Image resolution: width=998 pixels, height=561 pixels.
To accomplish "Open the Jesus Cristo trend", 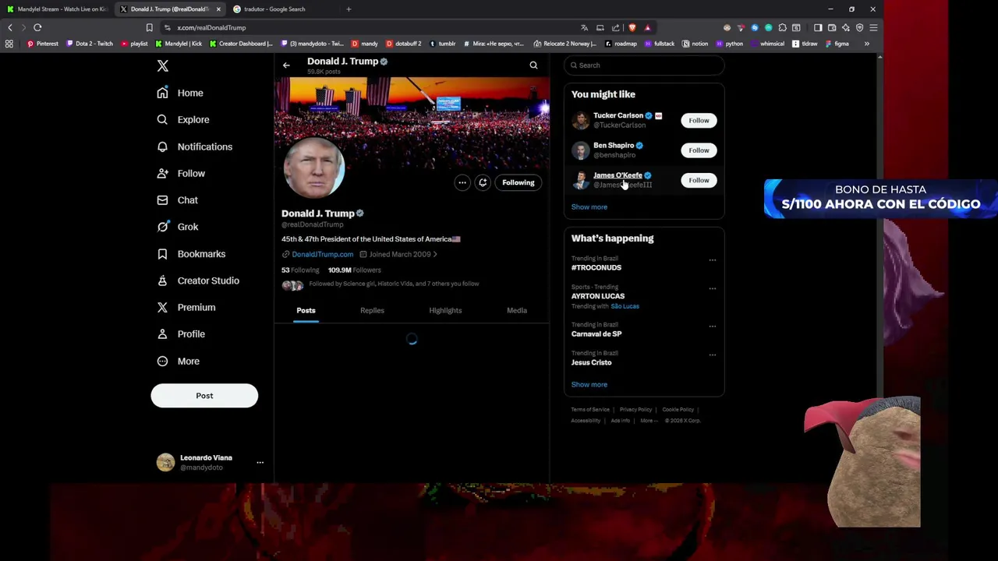I will (x=591, y=363).
